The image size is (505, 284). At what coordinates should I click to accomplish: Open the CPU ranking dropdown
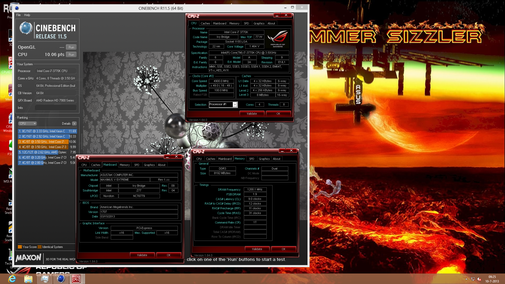tap(27, 124)
